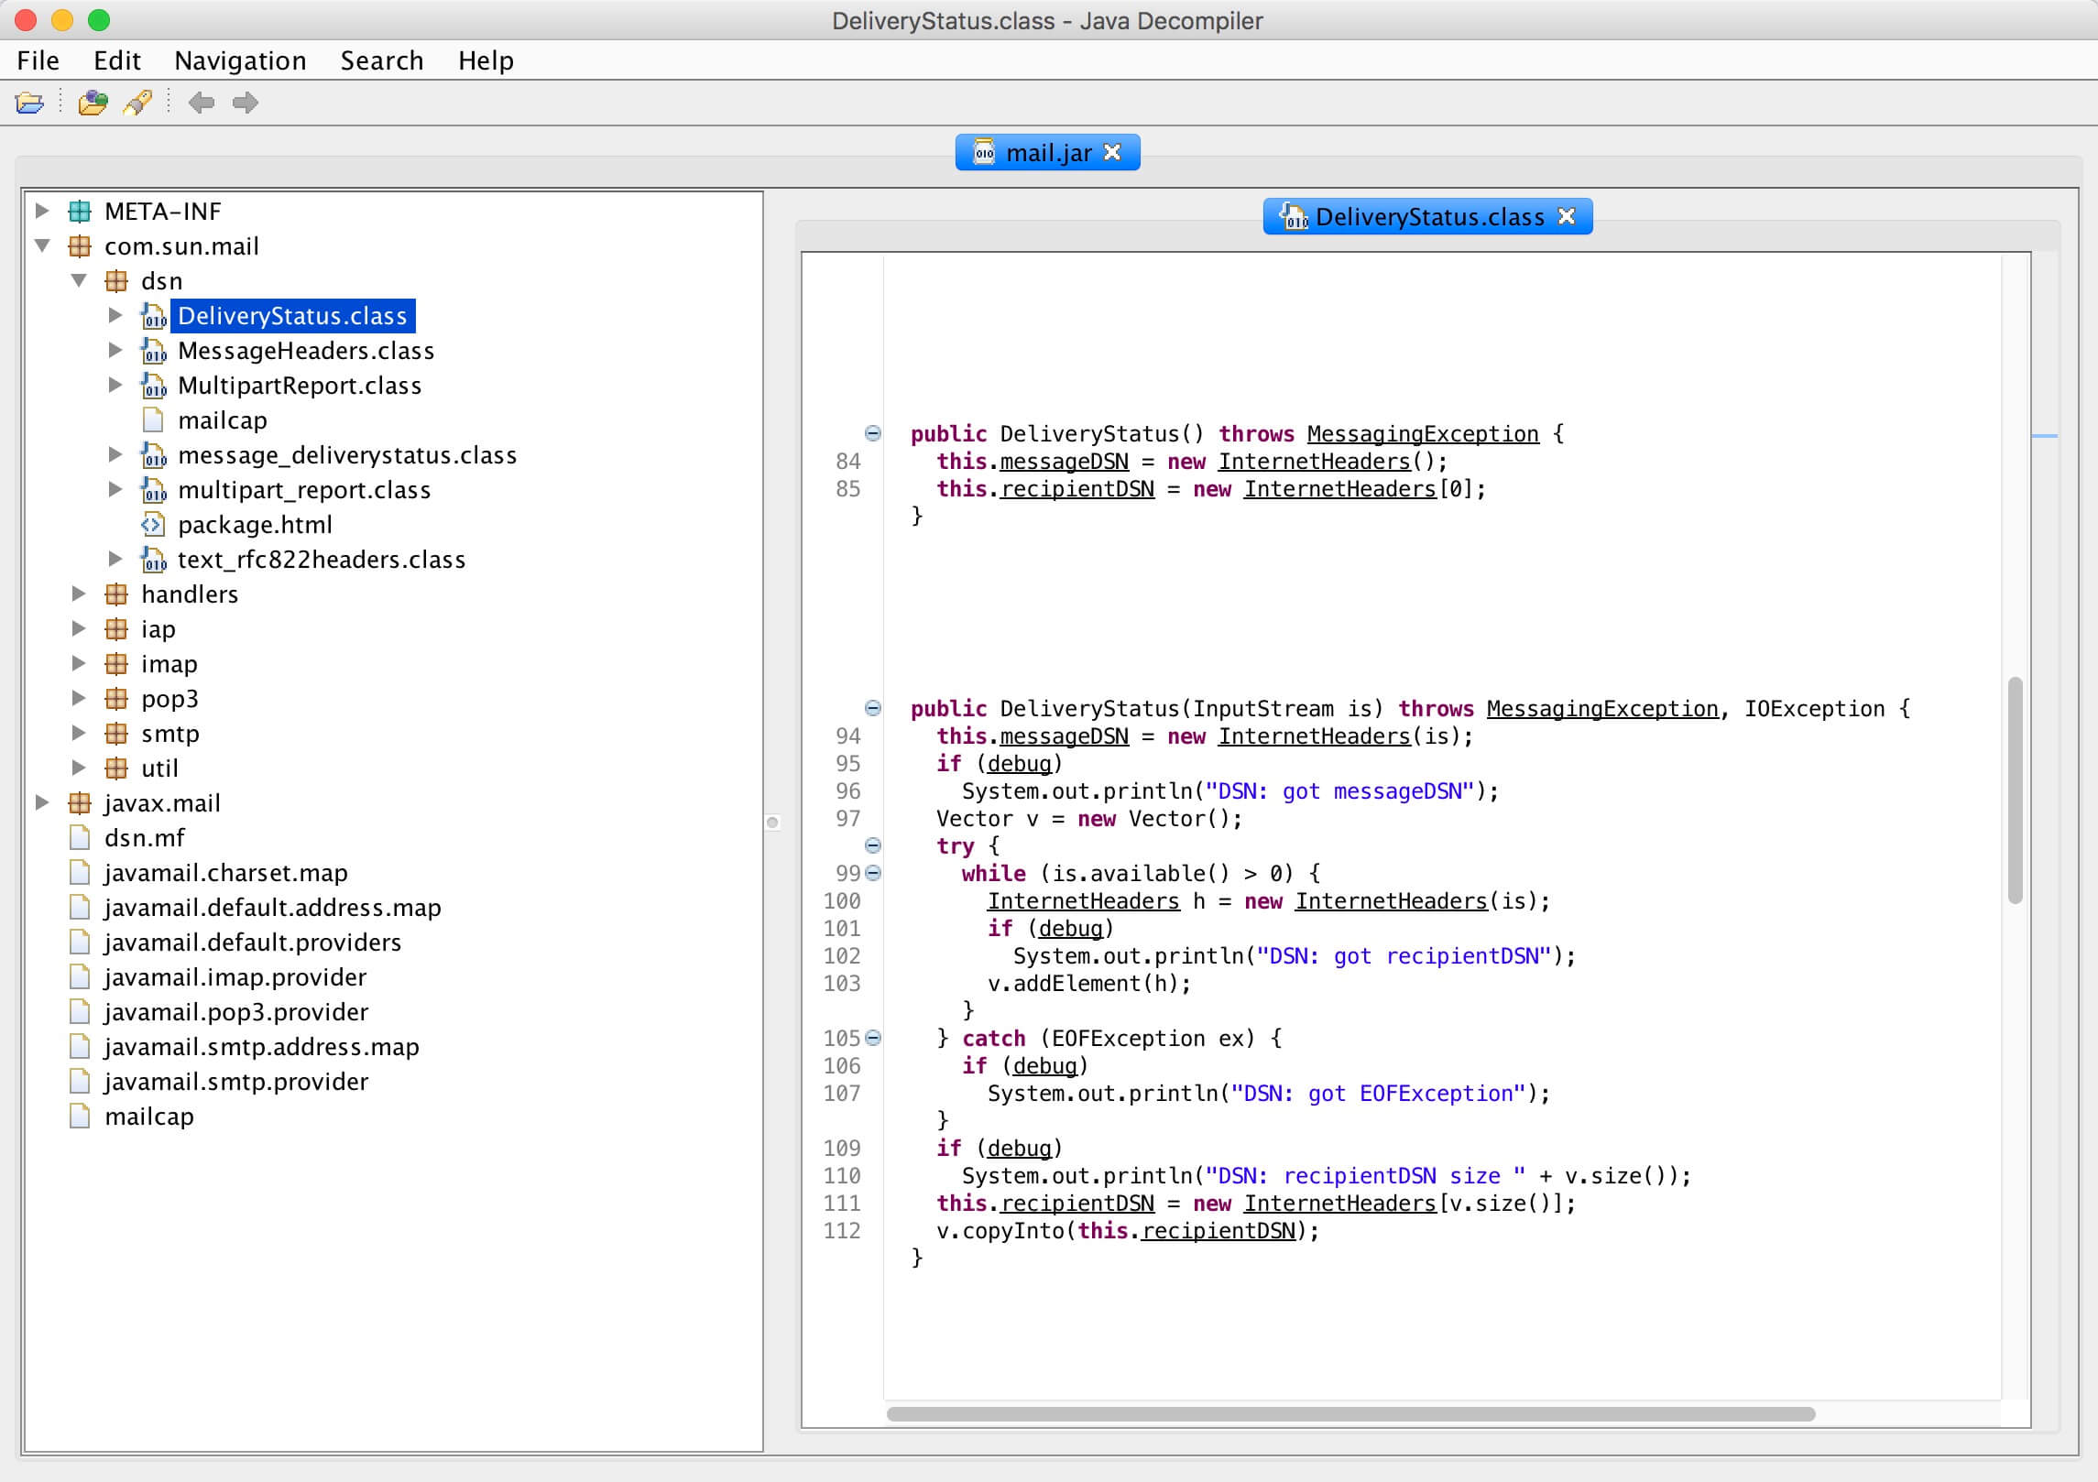This screenshot has width=2098, height=1482.
Task: Click the util package icon
Action: [116, 768]
